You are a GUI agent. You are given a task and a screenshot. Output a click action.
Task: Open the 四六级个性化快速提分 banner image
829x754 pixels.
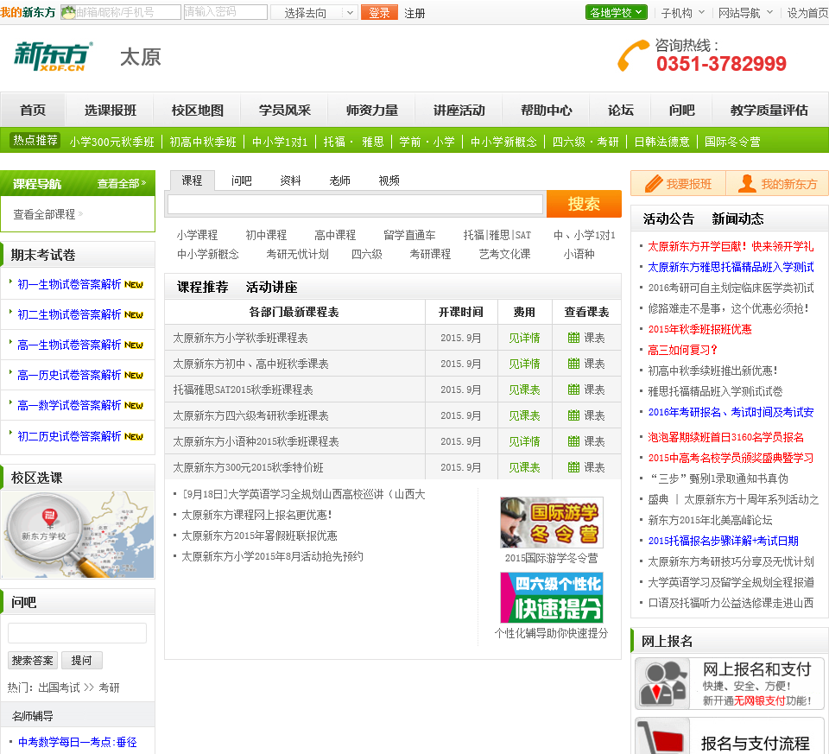(x=552, y=598)
